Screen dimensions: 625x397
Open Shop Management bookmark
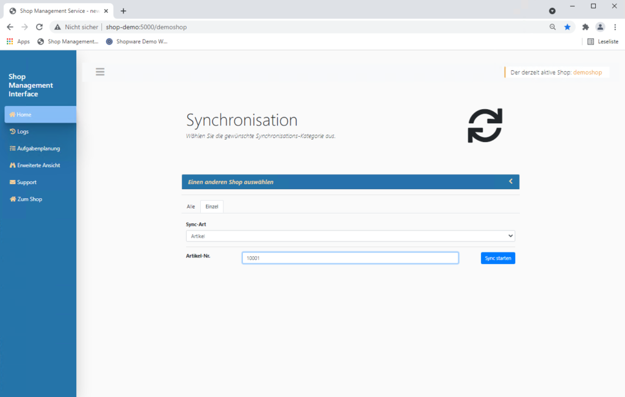point(68,41)
